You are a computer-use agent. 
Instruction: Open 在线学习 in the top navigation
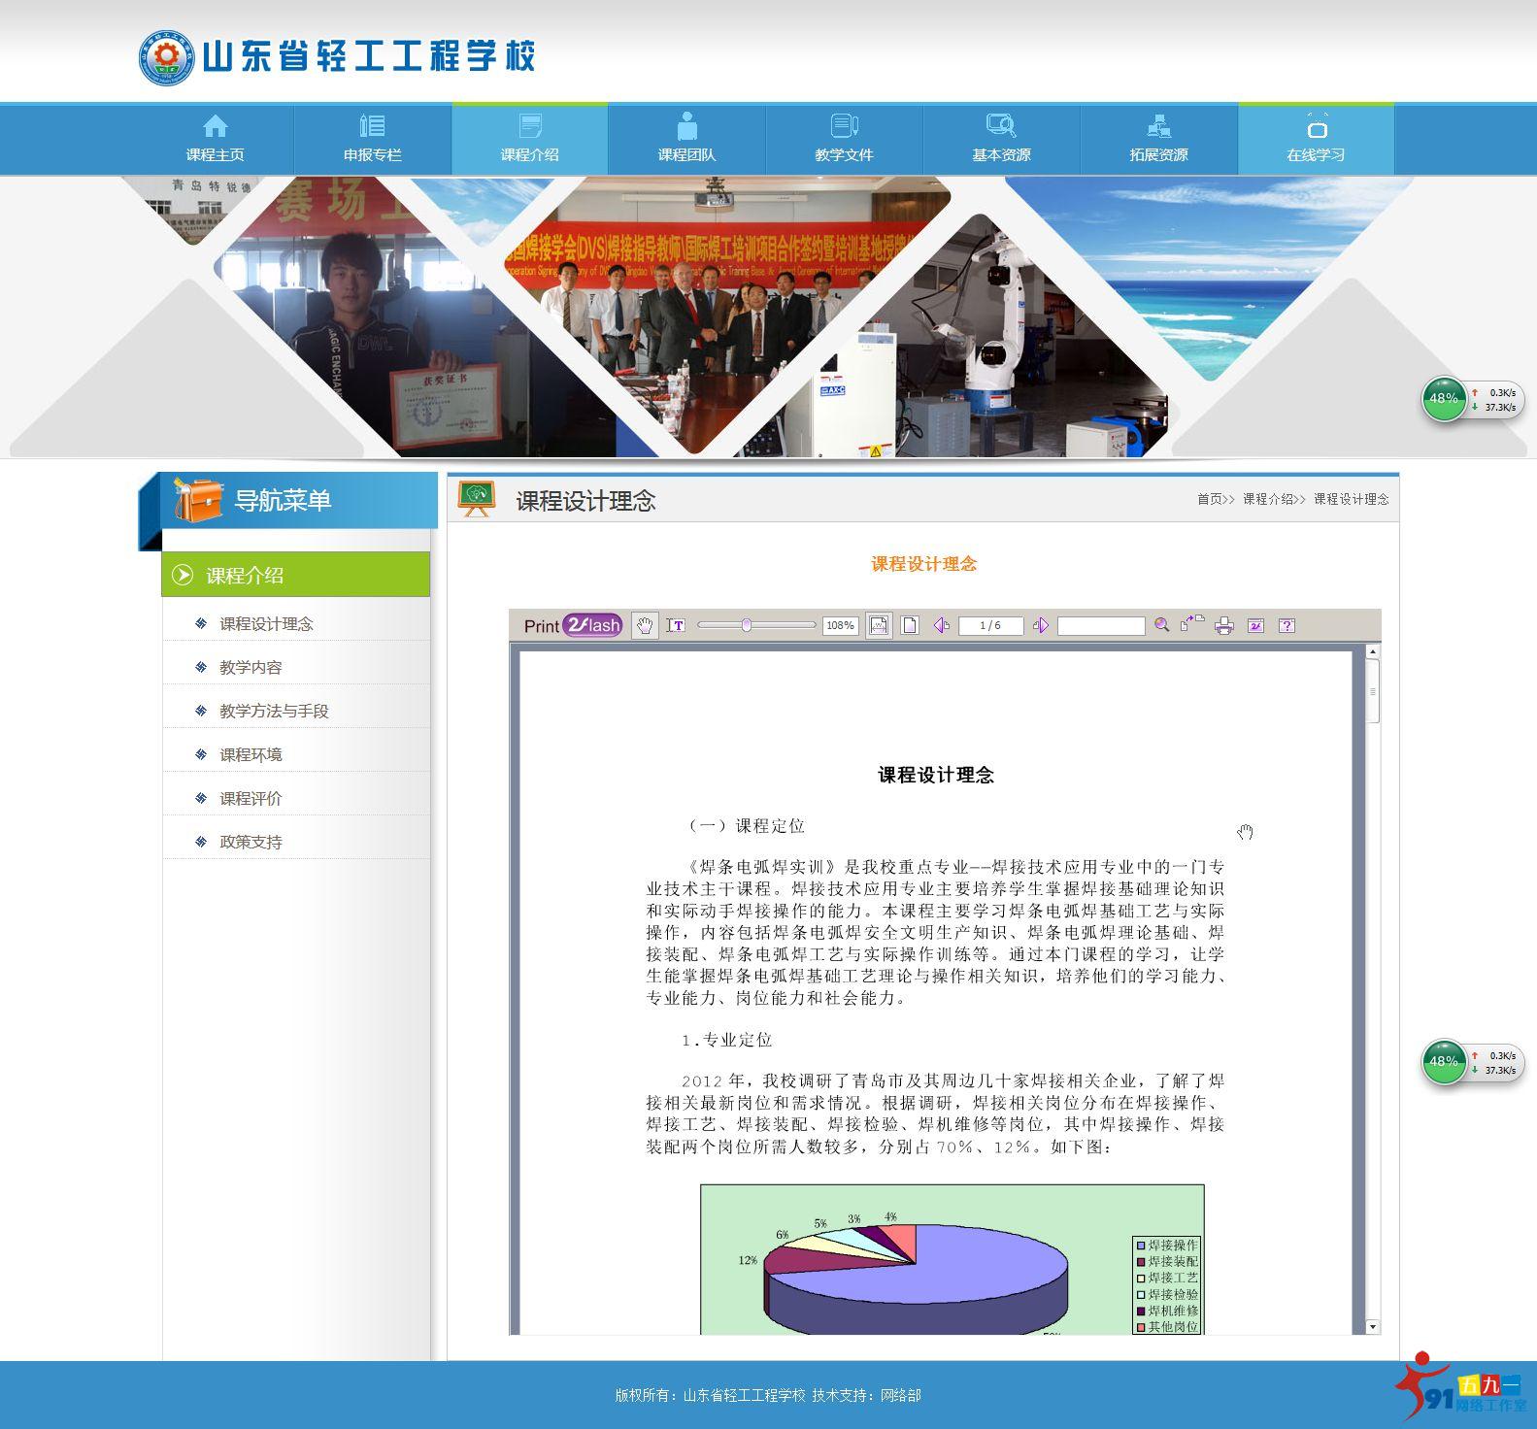point(1316,140)
